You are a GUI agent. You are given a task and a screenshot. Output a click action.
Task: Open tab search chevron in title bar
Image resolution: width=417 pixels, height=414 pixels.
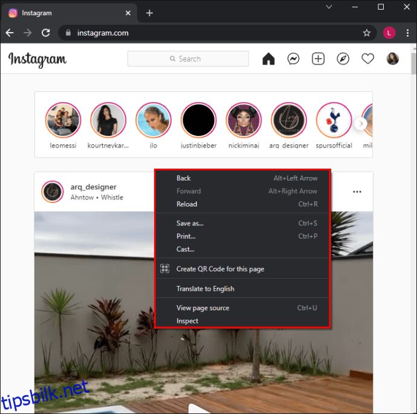point(329,7)
